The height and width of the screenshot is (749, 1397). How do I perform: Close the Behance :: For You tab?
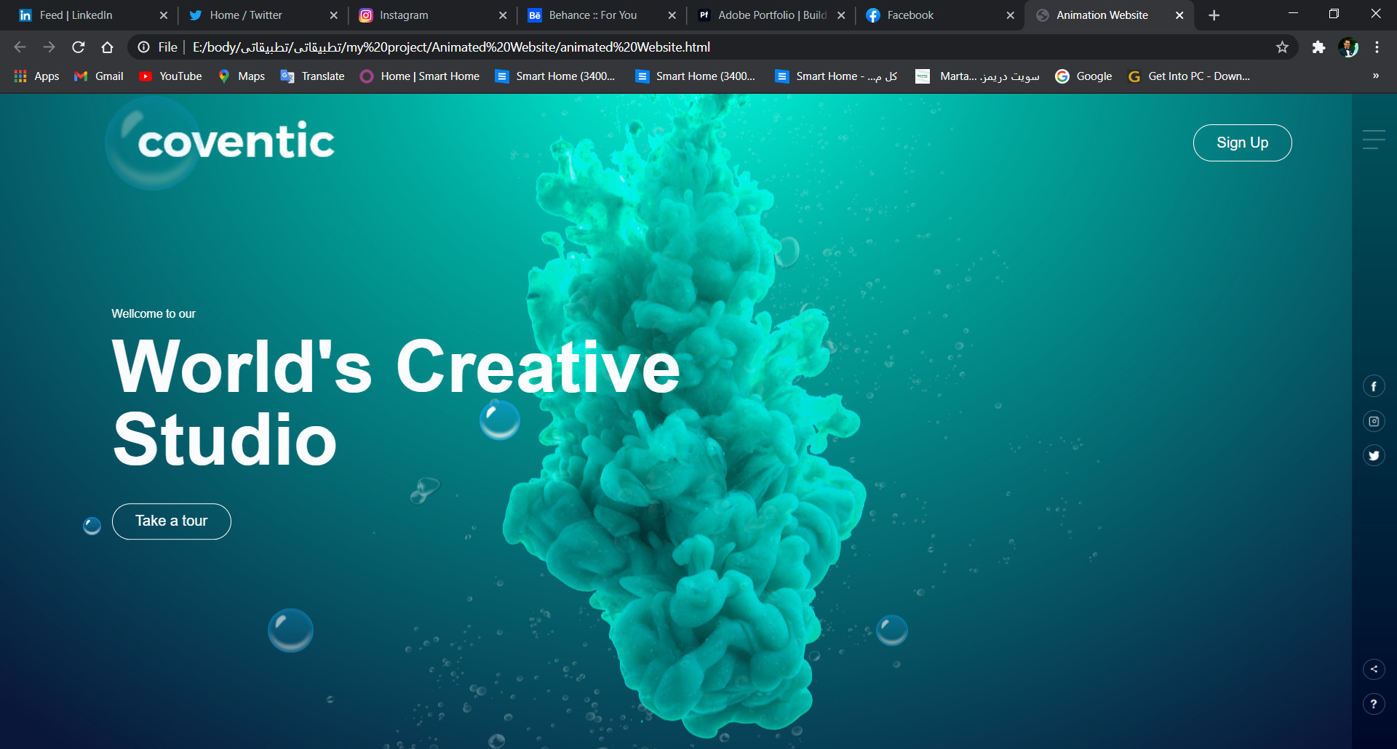coord(672,15)
